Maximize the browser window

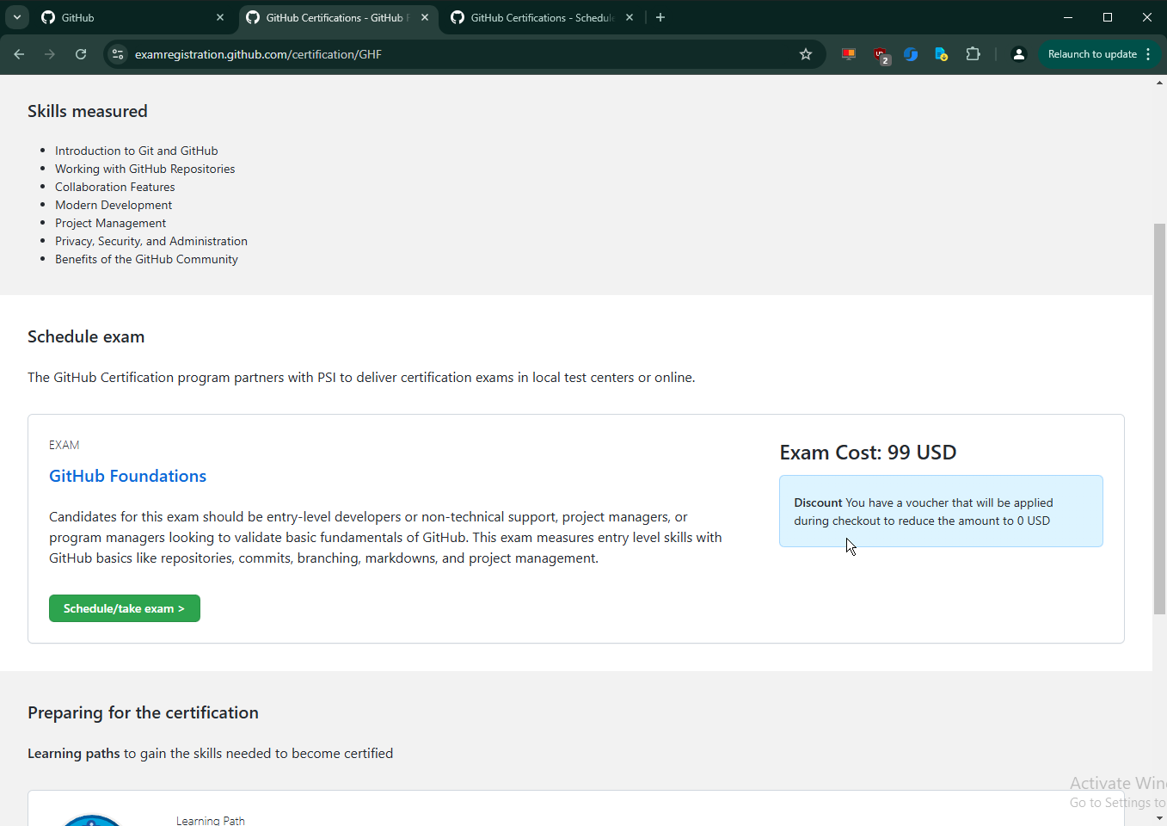[x=1108, y=17]
